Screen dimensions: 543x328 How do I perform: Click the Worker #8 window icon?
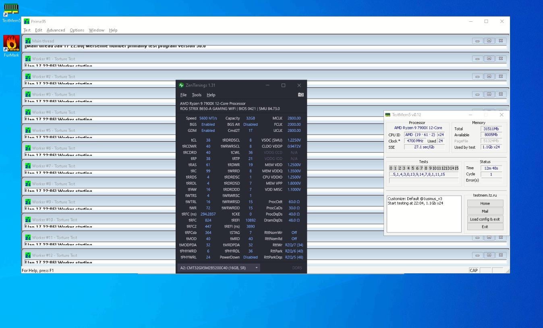pyautogui.click(x=28, y=184)
